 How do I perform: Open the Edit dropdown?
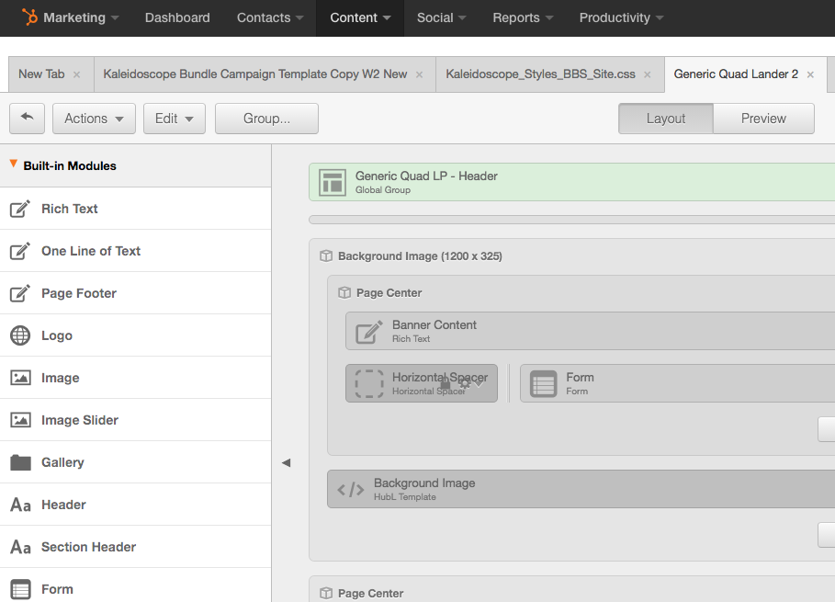(x=174, y=119)
